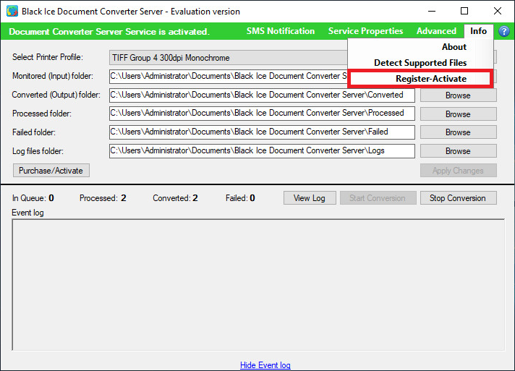This screenshot has height=371, width=515.
Task: Click the Monitored (Input) folder path field
Action: tap(229, 76)
